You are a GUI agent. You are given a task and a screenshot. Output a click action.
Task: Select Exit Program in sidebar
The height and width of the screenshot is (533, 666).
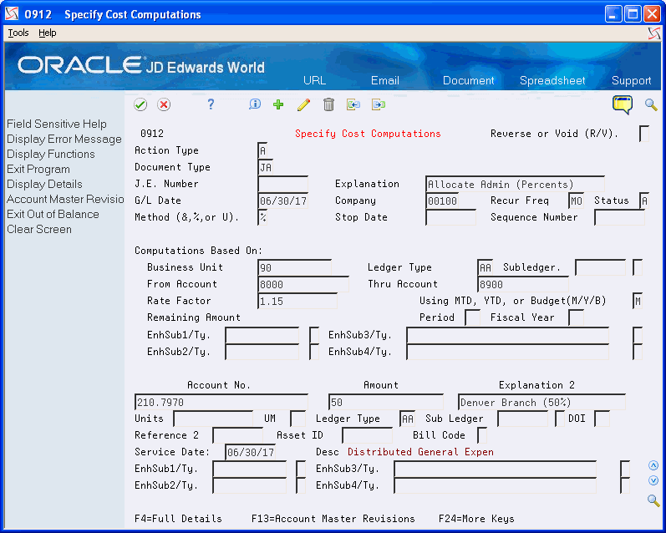(38, 169)
